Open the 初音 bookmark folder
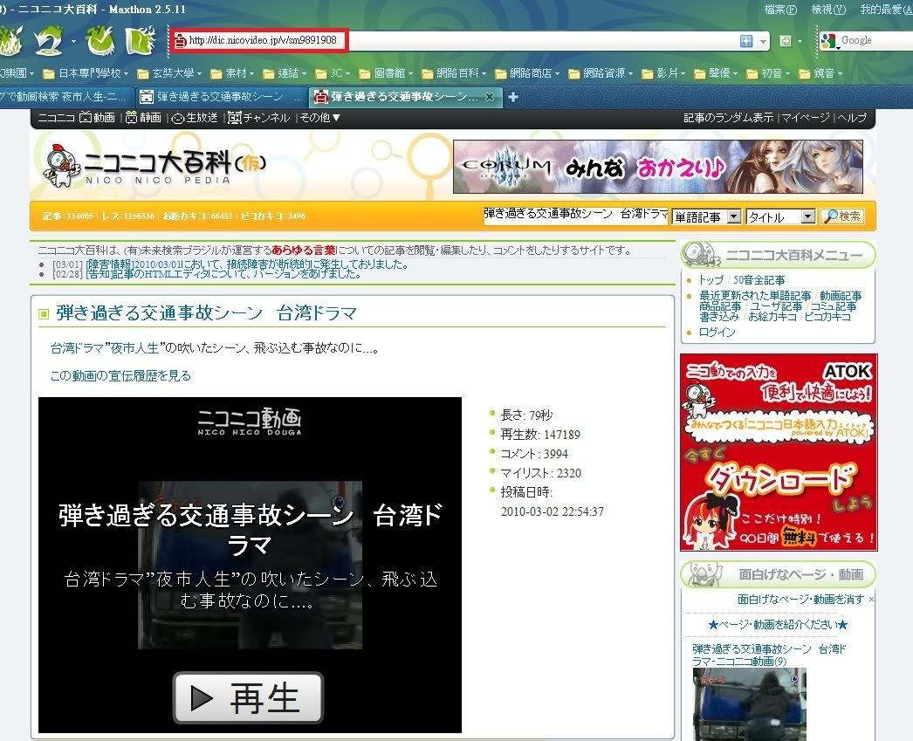 (768, 73)
